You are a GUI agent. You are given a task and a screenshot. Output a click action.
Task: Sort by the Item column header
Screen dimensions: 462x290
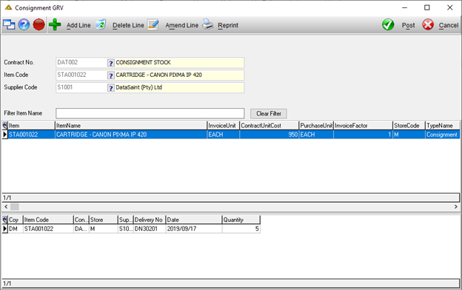pyautogui.click(x=31, y=126)
